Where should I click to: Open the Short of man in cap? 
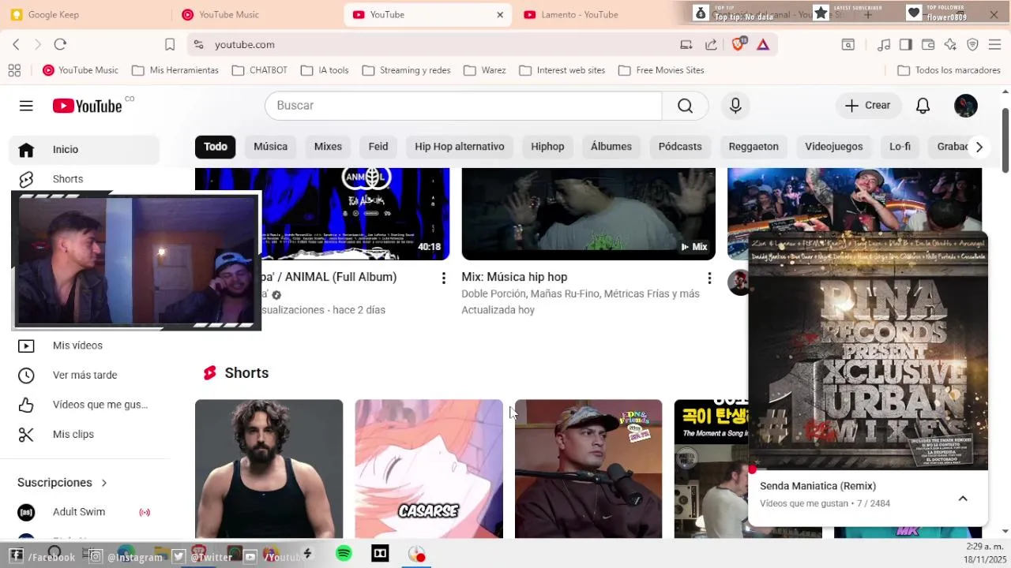(588, 469)
